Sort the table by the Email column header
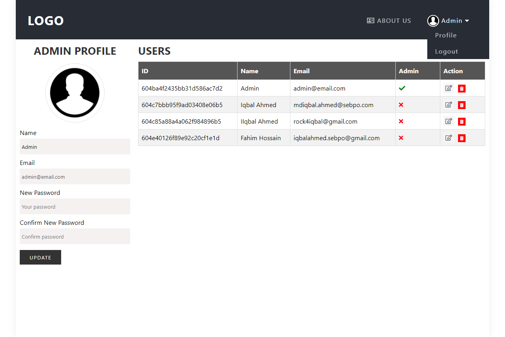The width and height of the screenshot is (505, 337). point(302,71)
